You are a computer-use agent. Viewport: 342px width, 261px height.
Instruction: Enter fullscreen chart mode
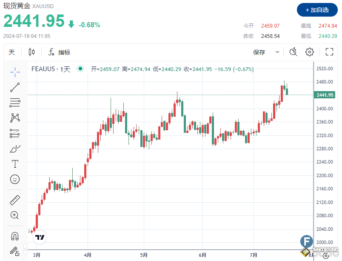[329, 52]
